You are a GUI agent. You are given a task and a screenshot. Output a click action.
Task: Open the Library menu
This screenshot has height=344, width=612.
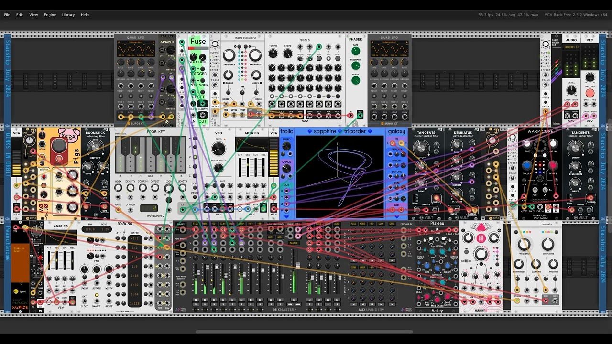click(x=68, y=15)
